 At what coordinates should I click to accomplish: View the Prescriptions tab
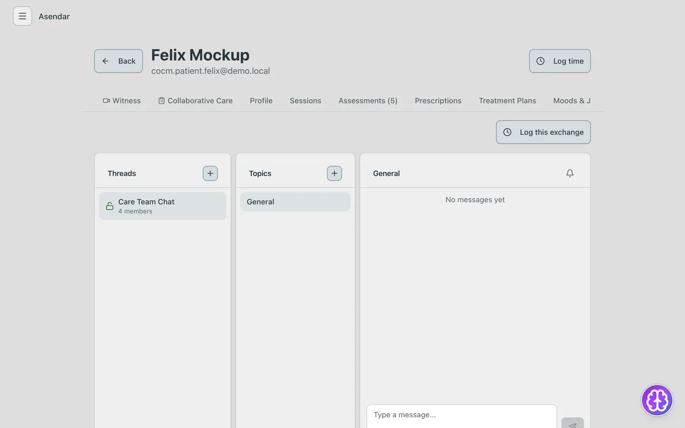click(x=438, y=101)
